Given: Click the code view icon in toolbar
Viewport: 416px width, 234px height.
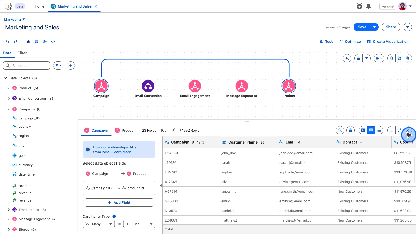Looking at the screenshot, I should click(x=53, y=42).
